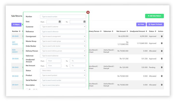Open the Date From calendar icon

click(x=60, y=22)
